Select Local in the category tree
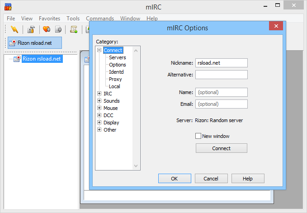Image resolution: width=307 pixels, height=213 pixels. click(114, 86)
